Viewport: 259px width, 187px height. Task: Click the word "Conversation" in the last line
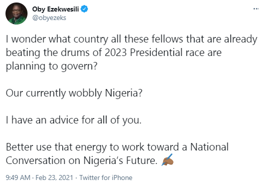pos(35,160)
